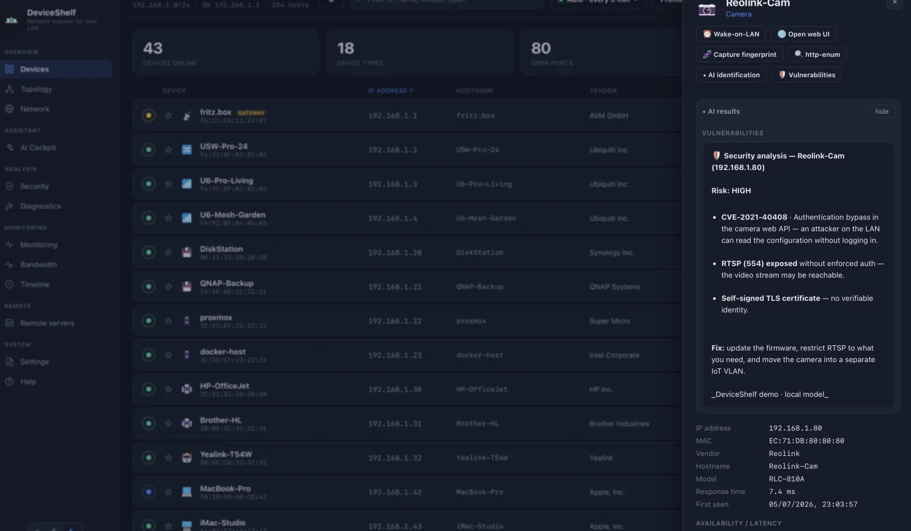Select Devices in sidebar menu
The height and width of the screenshot is (531, 911).
tap(56, 69)
